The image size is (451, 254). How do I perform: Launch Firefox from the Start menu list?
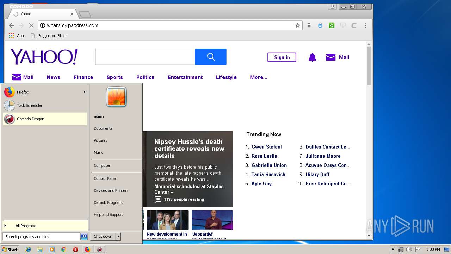tap(45, 92)
